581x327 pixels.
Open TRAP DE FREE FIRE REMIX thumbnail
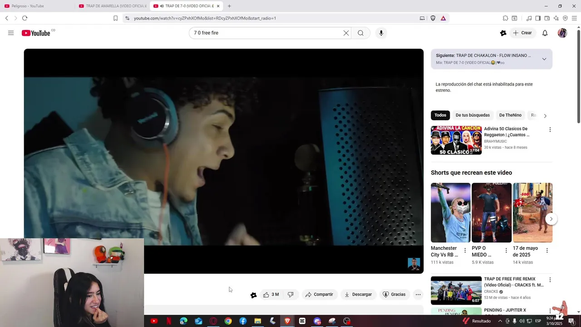point(456,291)
